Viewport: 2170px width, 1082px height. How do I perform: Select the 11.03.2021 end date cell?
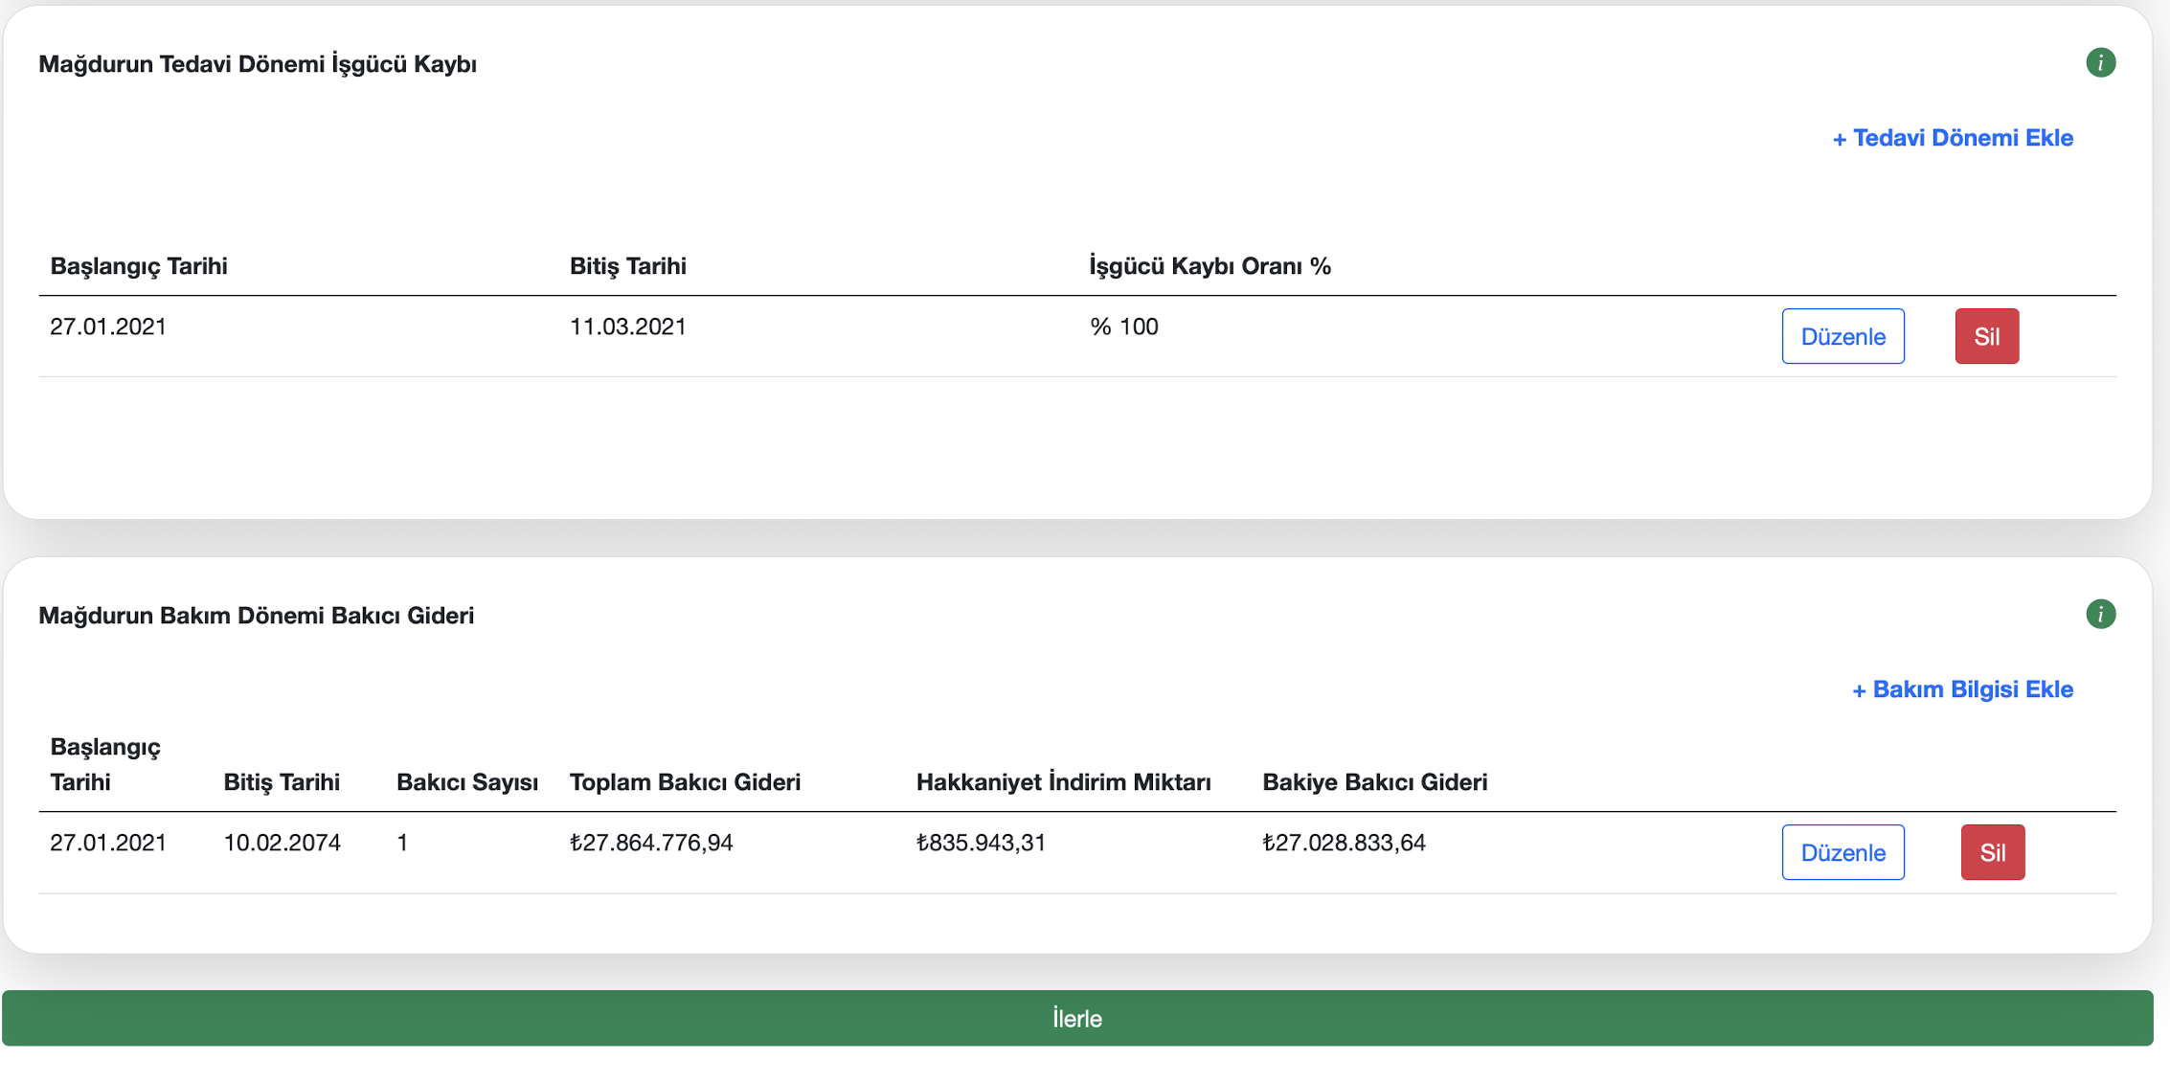[628, 327]
